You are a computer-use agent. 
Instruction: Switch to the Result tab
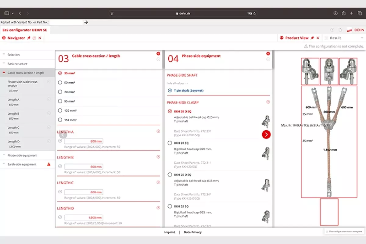point(335,38)
